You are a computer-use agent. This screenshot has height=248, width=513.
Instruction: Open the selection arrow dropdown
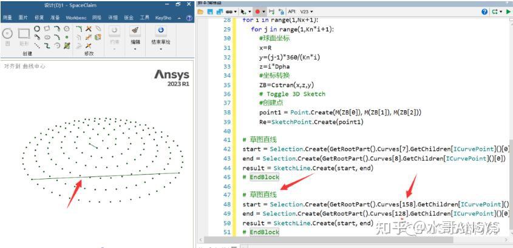click(250, 12)
